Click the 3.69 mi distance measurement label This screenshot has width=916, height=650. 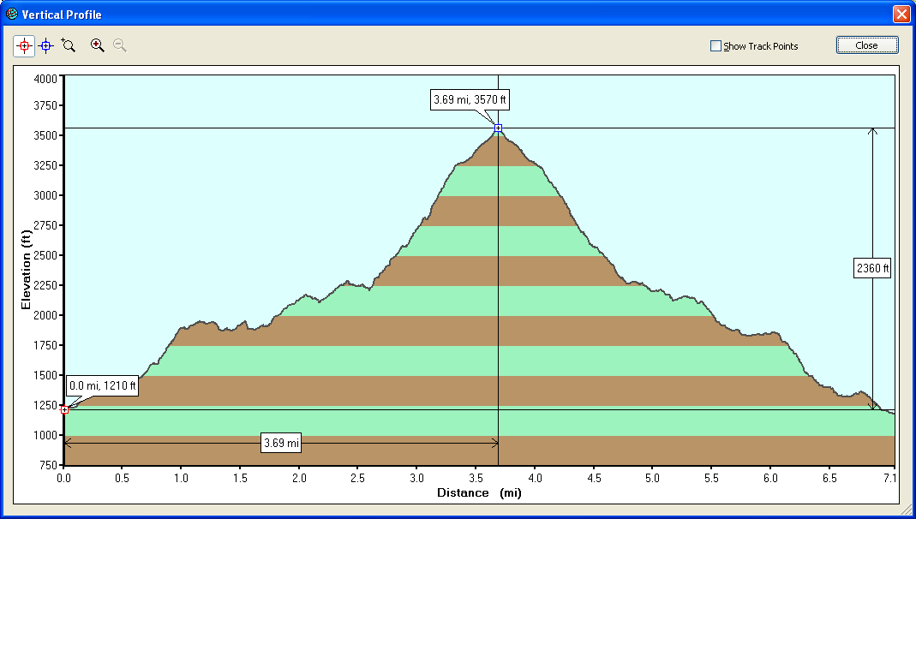pyautogui.click(x=281, y=443)
